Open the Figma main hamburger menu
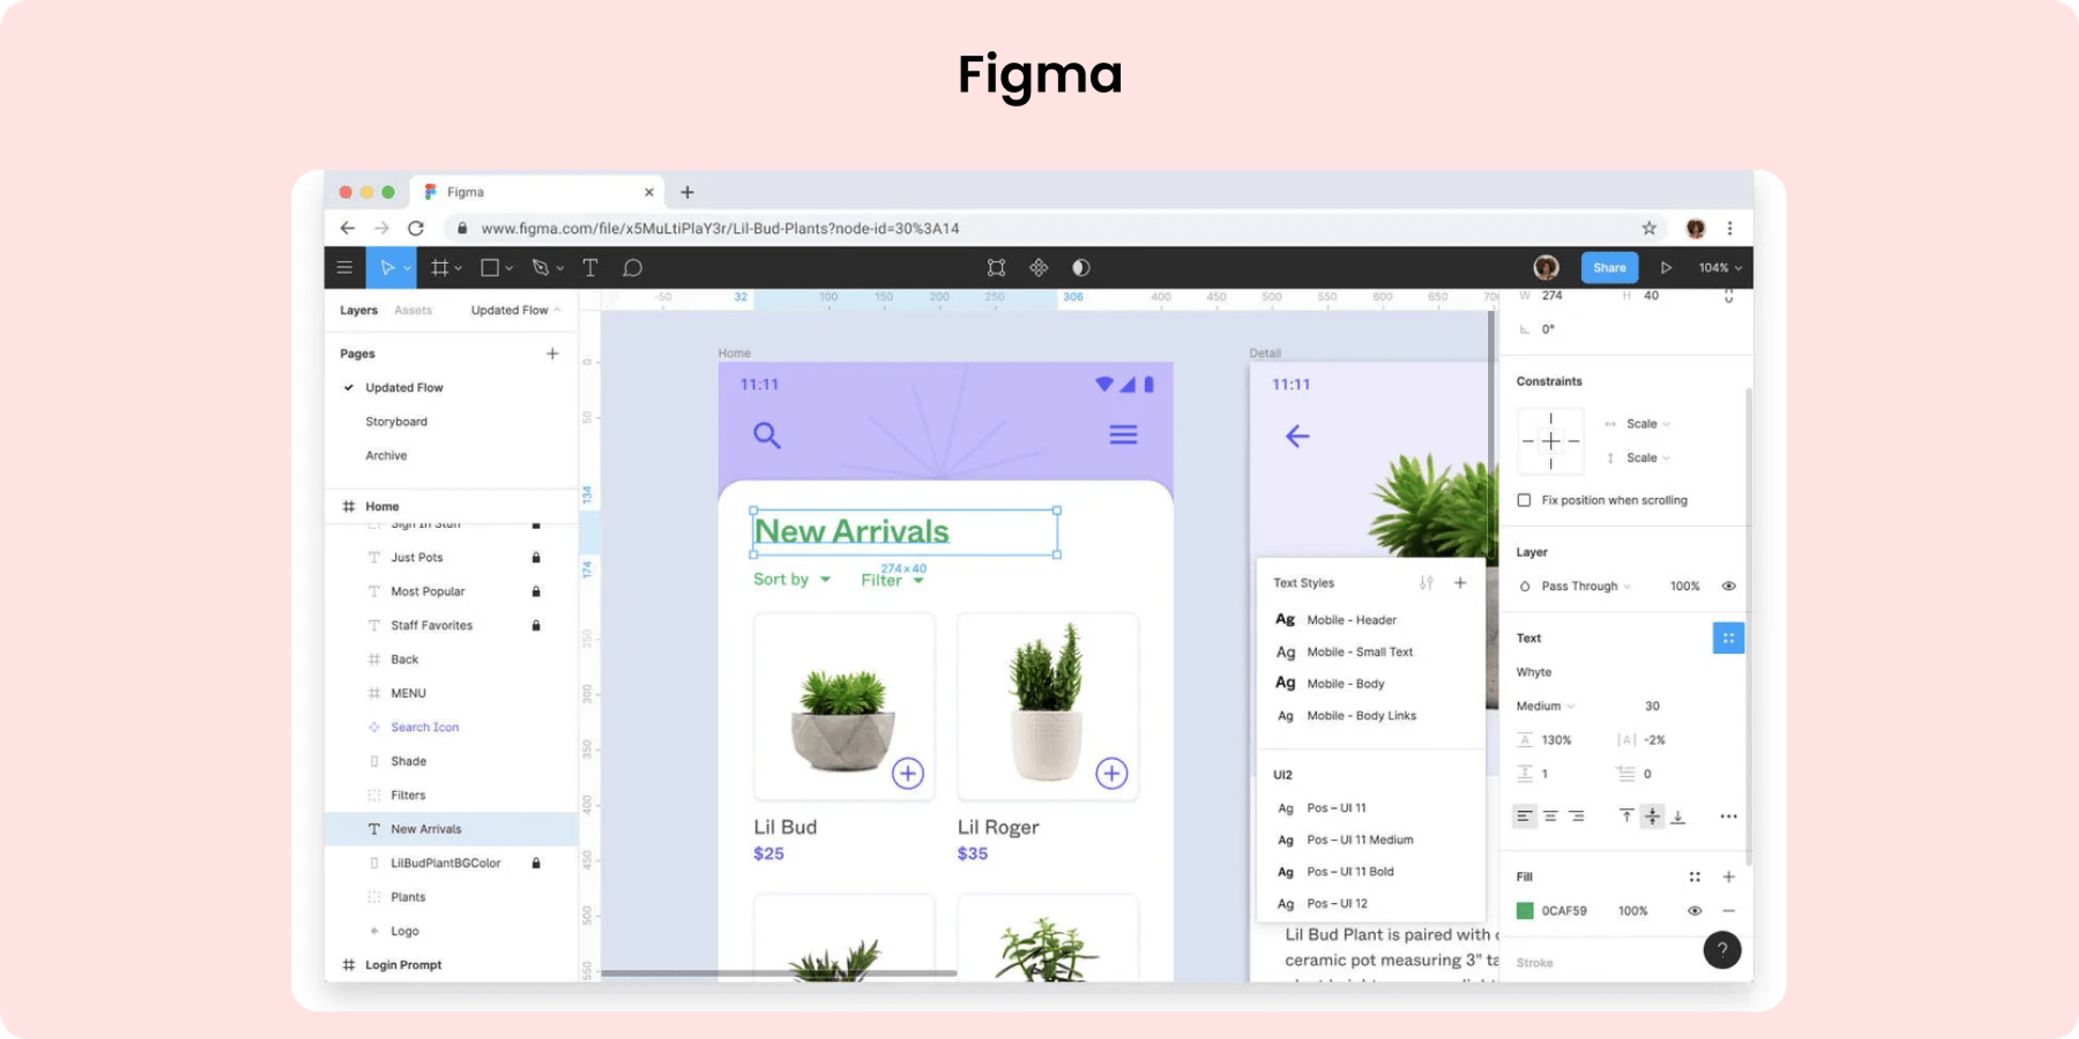The image size is (2079, 1039). click(x=345, y=268)
